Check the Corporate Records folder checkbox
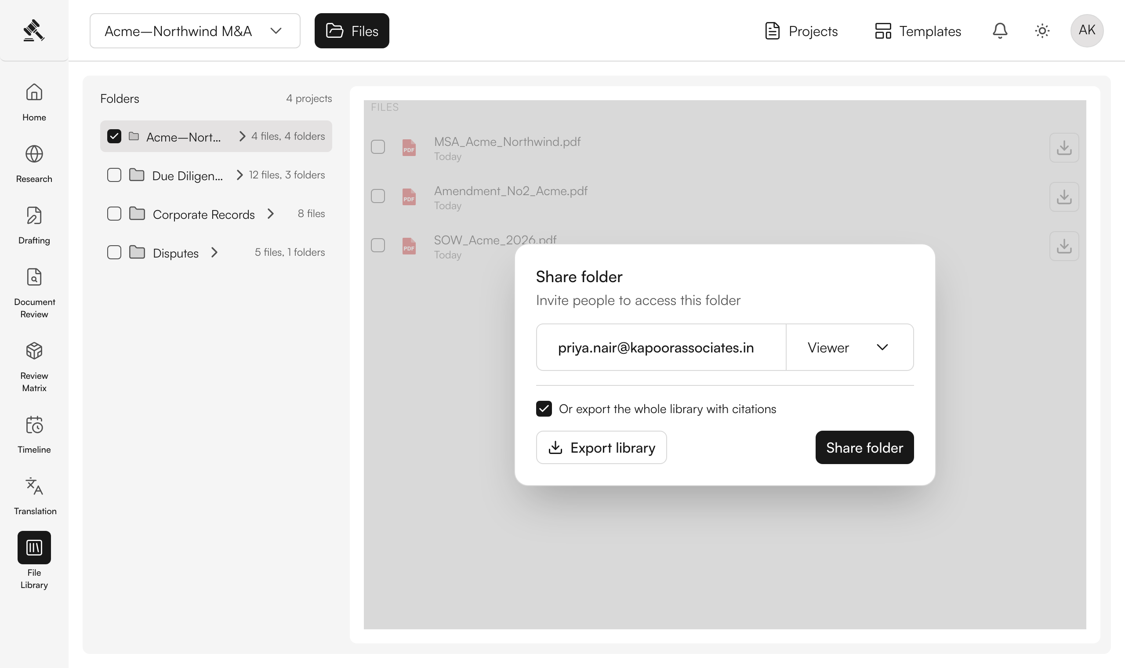The width and height of the screenshot is (1125, 668). [114, 213]
